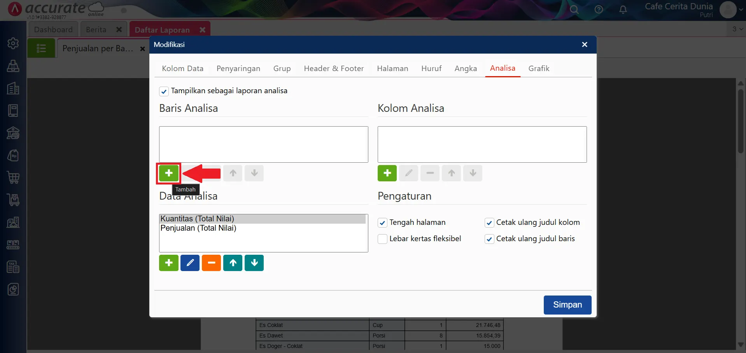746x353 pixels.
Task: Select the shopping cart sales icon in sidebar
Action: [x=13, y=177]
